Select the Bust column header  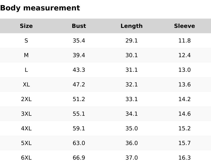[79, 26]
